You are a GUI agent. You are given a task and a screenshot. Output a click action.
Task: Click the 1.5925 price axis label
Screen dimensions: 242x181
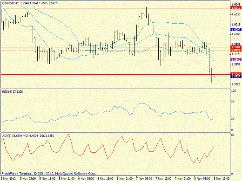pos(236,84)
